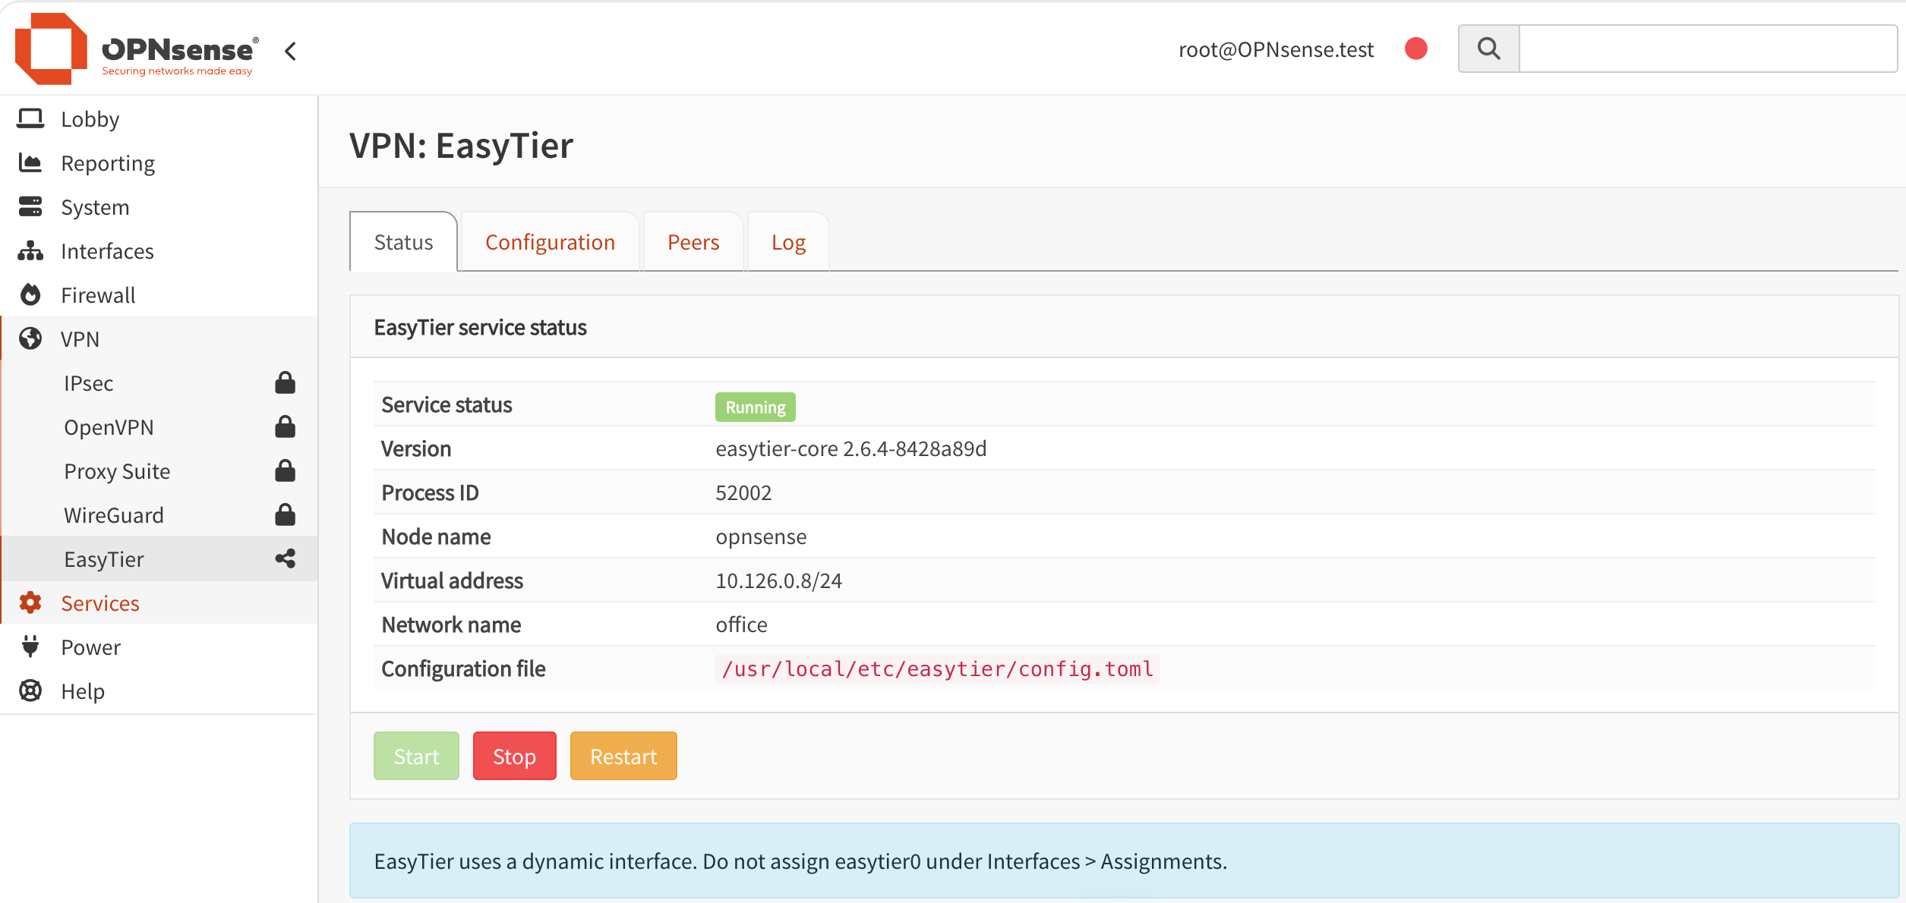The height and width of the screenshot is (903, 1906).
Task: Click the red status indicator dot
Action: (1416, 49)
